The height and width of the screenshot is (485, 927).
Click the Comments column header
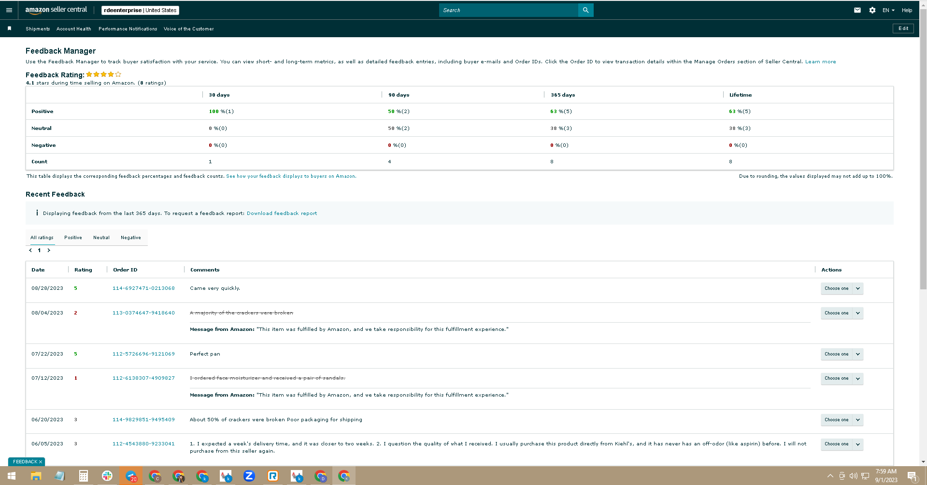coord(205,270)
